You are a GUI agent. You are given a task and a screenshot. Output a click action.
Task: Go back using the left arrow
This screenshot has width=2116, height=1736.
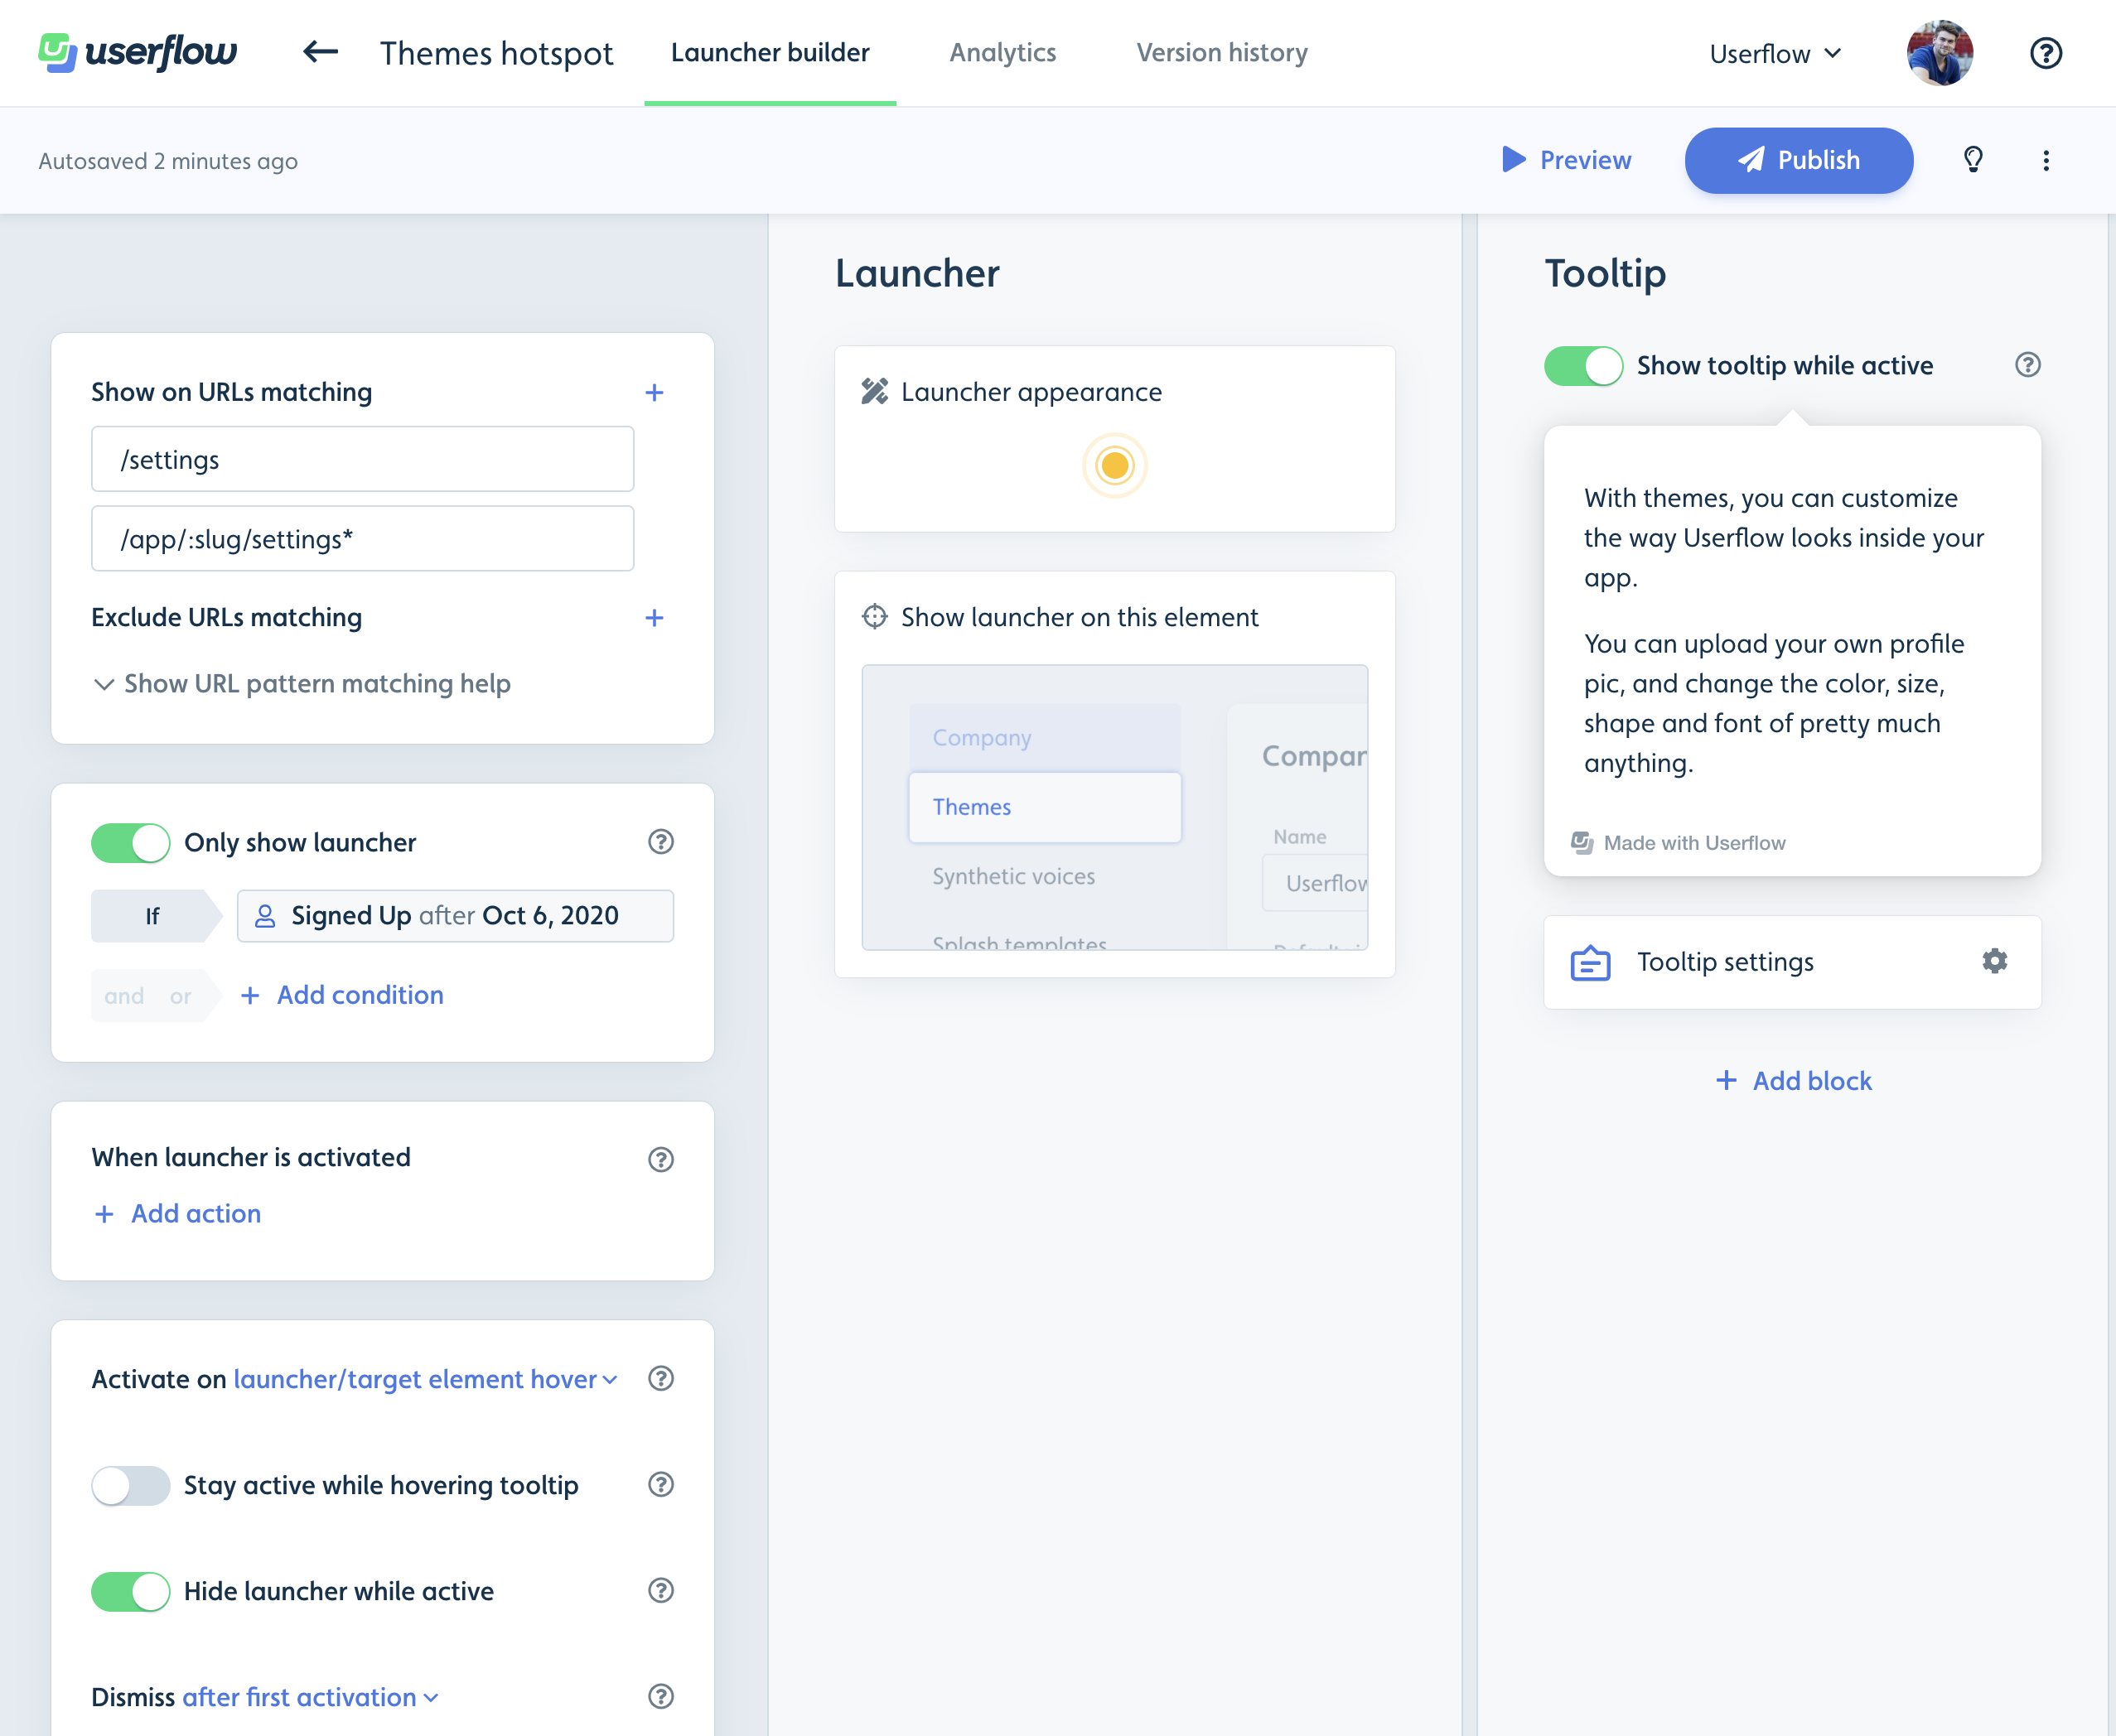[x=320, y=52]
